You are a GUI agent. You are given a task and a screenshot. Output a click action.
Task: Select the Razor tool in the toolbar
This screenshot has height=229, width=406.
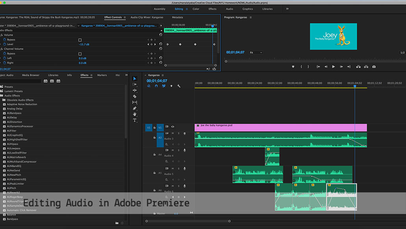click(135, 96)
